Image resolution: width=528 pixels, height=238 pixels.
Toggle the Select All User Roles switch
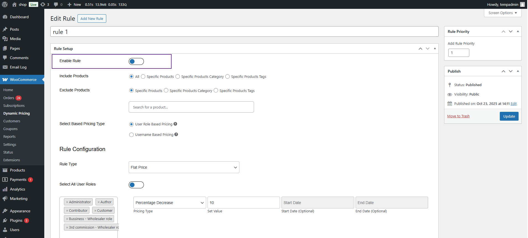[136, 185]
